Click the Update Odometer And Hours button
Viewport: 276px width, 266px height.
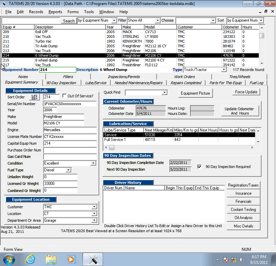point(240,111)
